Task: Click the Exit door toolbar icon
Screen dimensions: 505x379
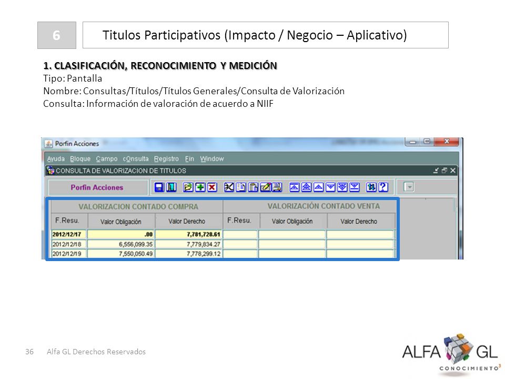Action: point(171,187)
